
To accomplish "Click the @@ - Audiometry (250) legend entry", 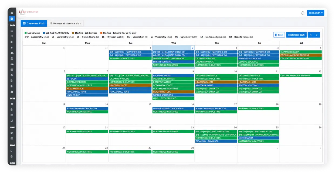I will 37,37.
